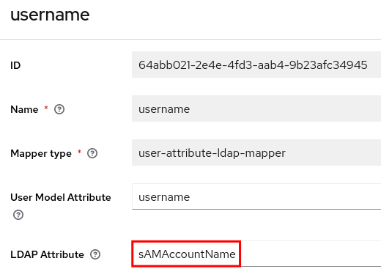
Task: Show help for Mapper type
Action: [x=92, y=153]
